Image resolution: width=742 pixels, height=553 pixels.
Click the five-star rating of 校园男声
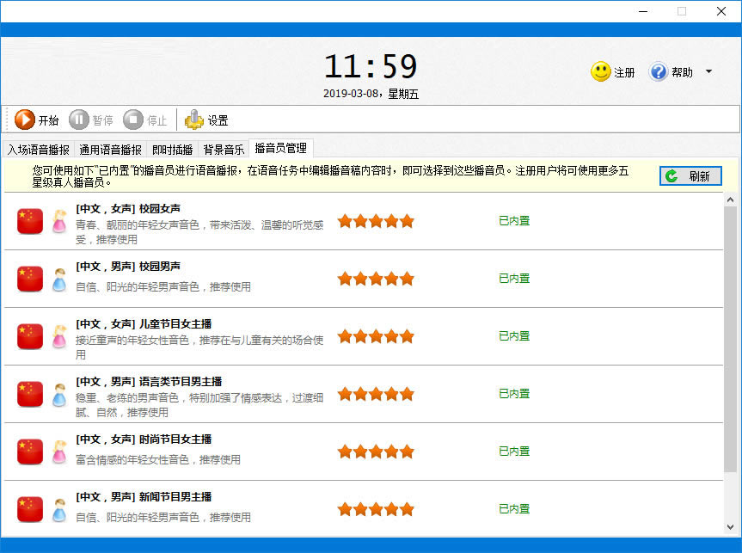pos(376,279)
